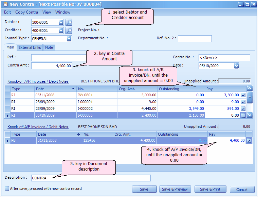Sort by Date column in A/R grid
258x197 pixels.
coord(54,88)
